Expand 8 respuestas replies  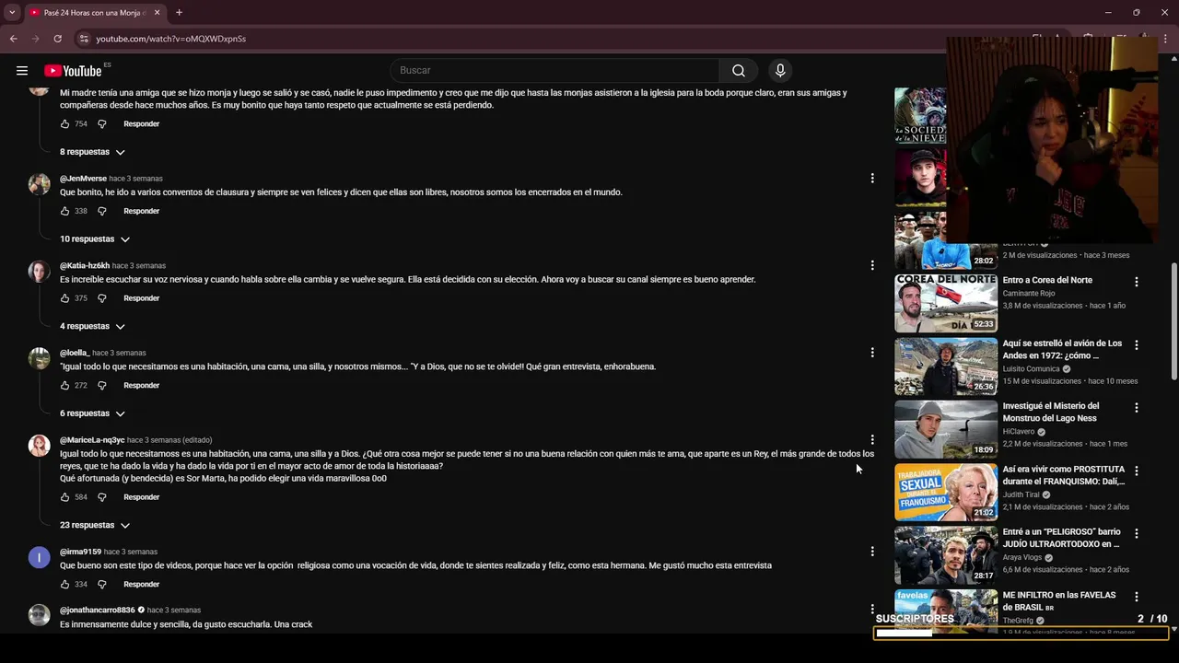[x=92, y=152]
